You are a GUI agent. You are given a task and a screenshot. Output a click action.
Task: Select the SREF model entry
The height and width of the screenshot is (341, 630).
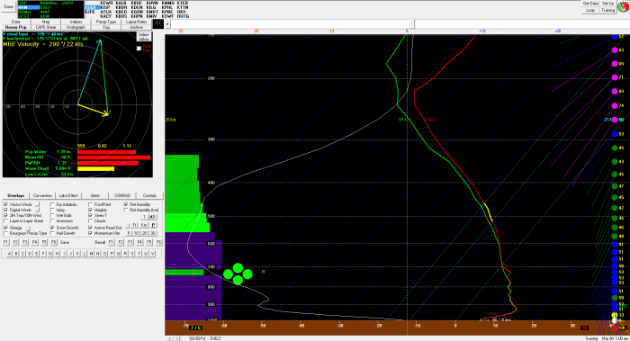coord(44,7)
